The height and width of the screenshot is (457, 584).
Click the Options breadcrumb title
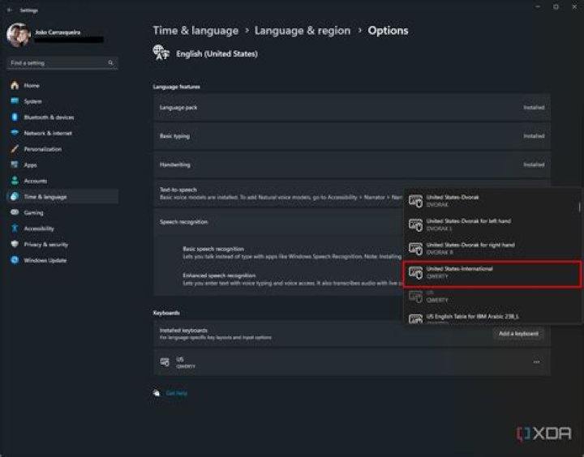tap(388, 31)
